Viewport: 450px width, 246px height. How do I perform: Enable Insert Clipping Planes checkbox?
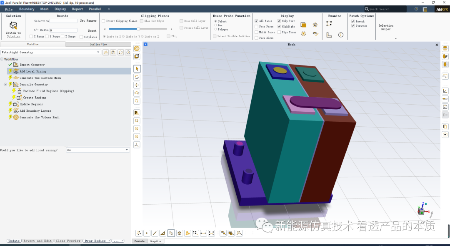tap(103, 21)
